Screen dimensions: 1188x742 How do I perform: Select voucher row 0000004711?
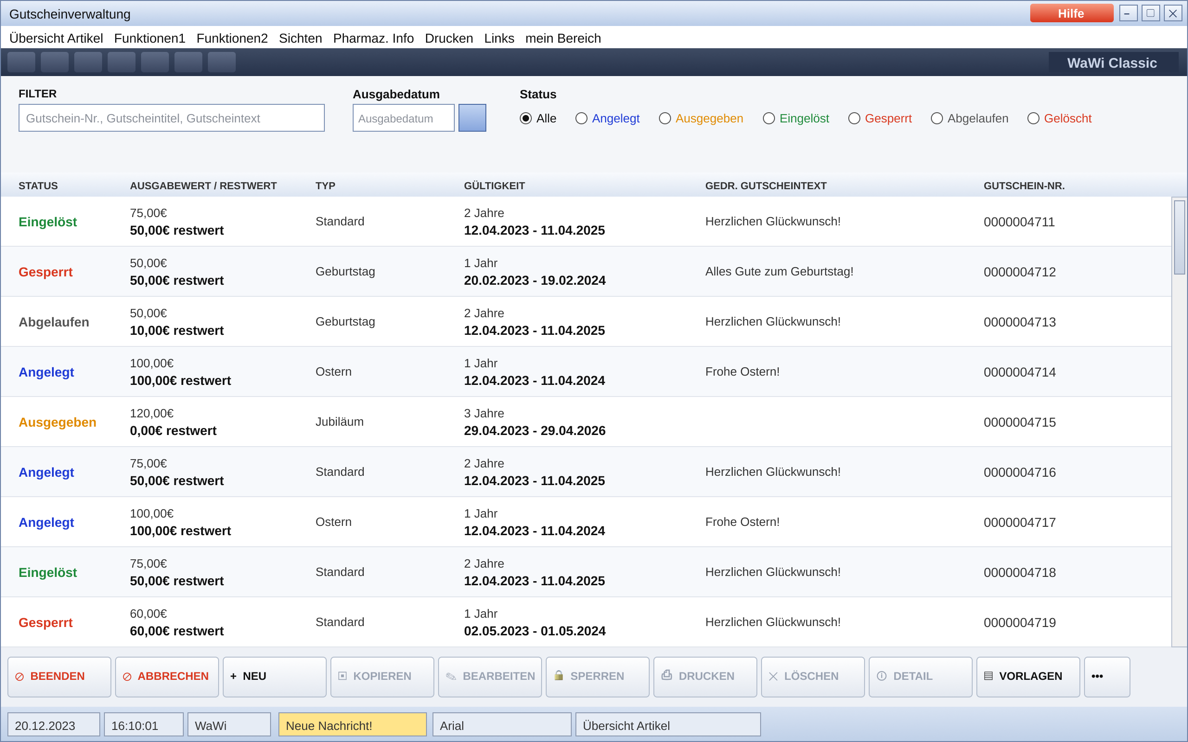[x=586, y=222]
